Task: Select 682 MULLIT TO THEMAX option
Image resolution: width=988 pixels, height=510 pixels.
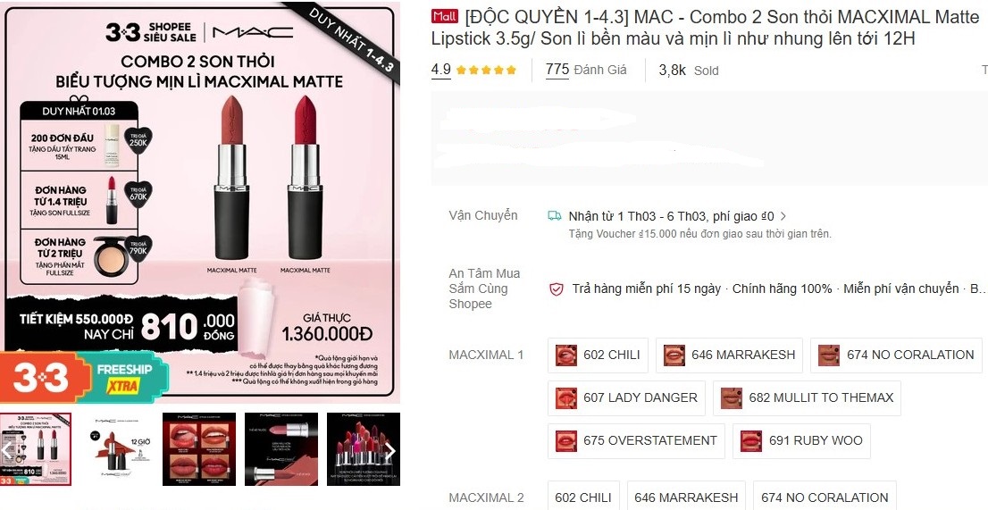Action: (808, 398)
